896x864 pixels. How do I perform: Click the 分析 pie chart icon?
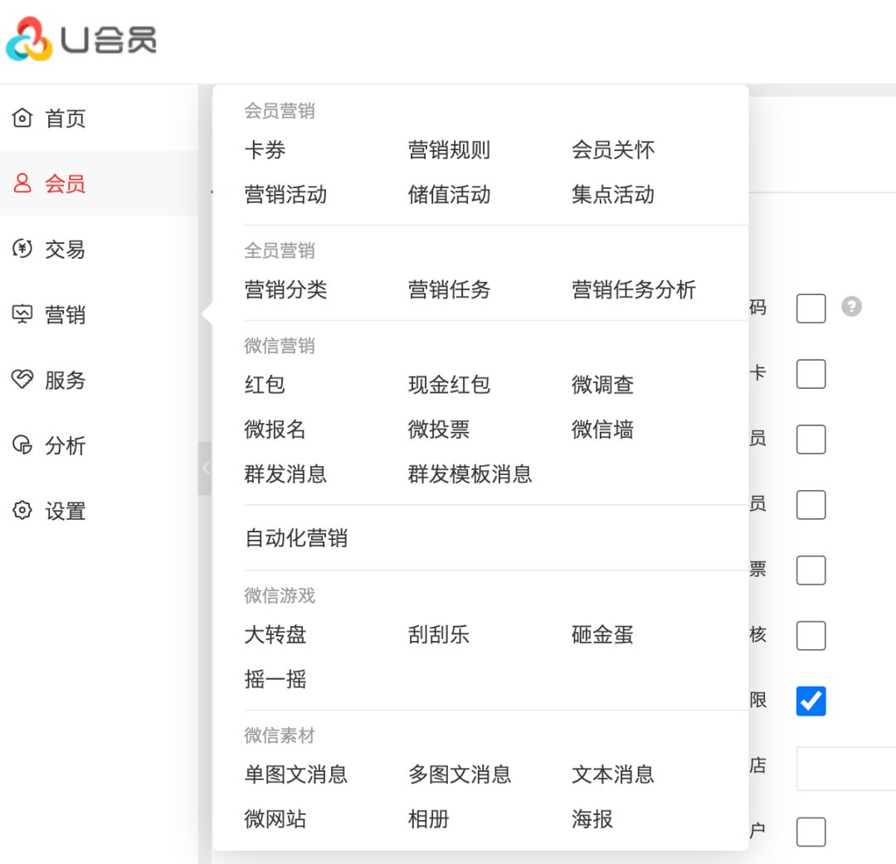[22, 445]
